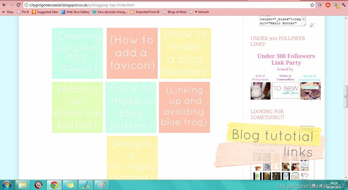This screenshot has height=190, width=348.
Task: Click the address bar URL field
Action: coord(167,5)
